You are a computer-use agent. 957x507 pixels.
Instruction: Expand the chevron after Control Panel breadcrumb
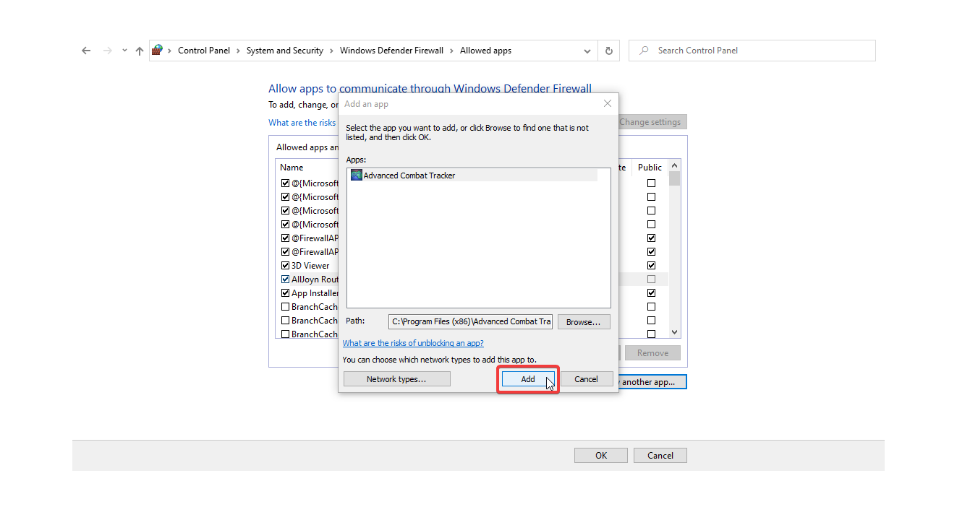[x=238, y=51]
